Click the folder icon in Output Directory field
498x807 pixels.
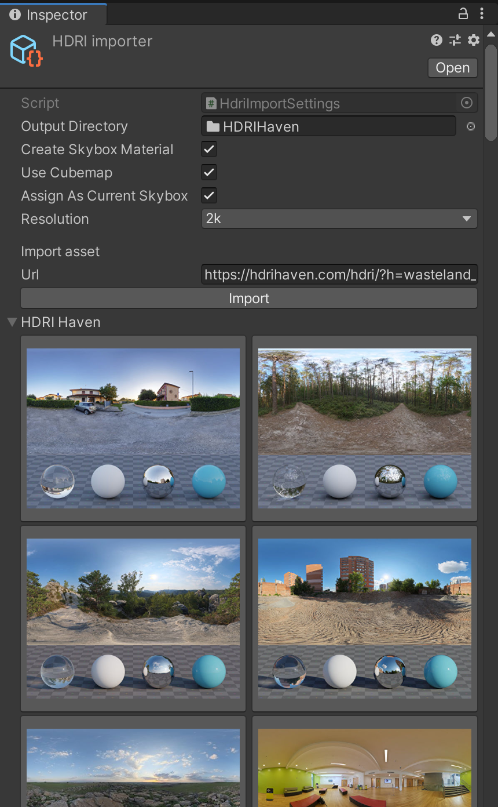pos(213,126)
